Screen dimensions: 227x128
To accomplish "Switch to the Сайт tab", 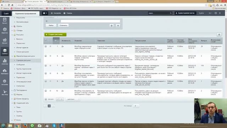I will 6,14.
